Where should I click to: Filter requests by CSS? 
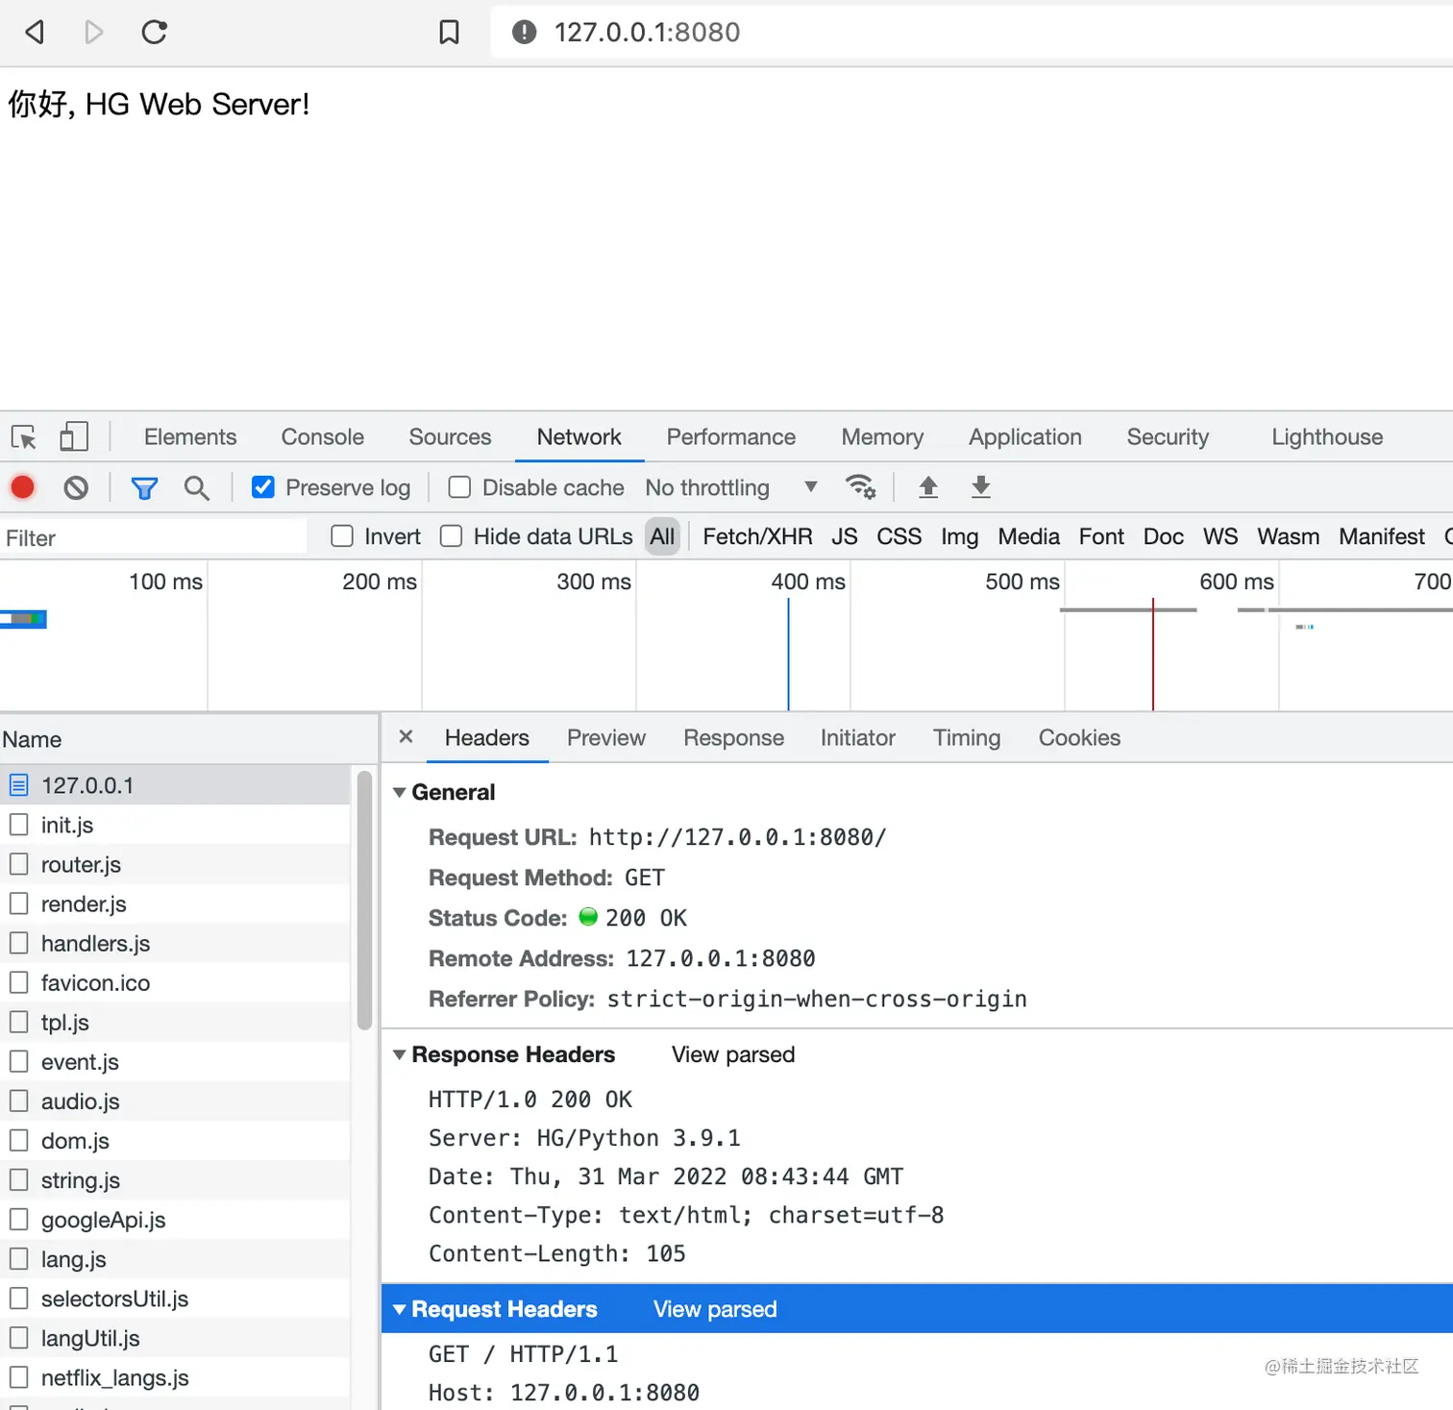tap(899, 536)
